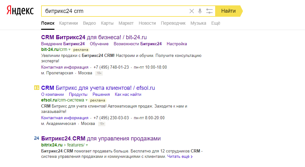
Task: Switch to Видео tab
Action: pos(89,23)
